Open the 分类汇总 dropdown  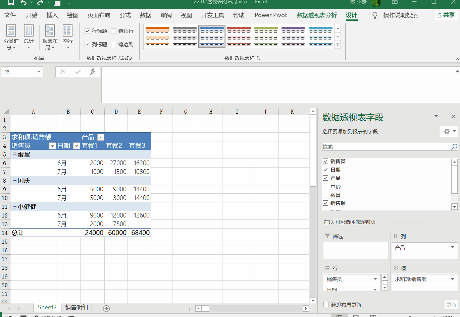click(11, 37)
